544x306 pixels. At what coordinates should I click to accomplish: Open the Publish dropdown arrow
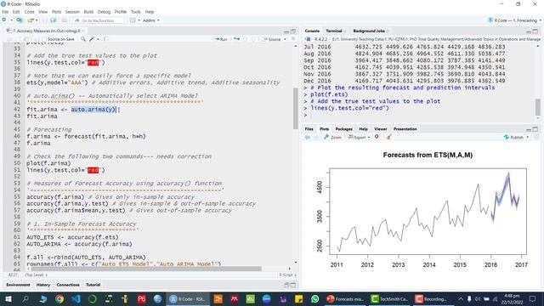click(x=528, y=138)
